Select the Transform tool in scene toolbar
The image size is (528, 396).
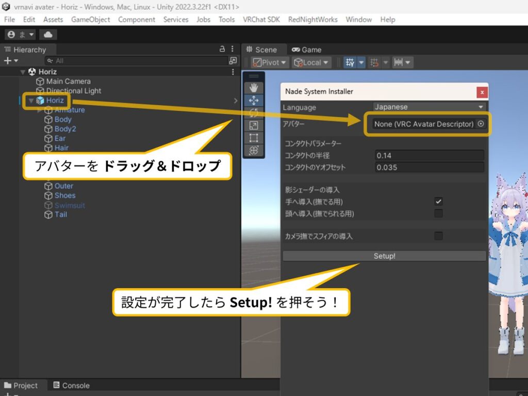coord(254,150)
